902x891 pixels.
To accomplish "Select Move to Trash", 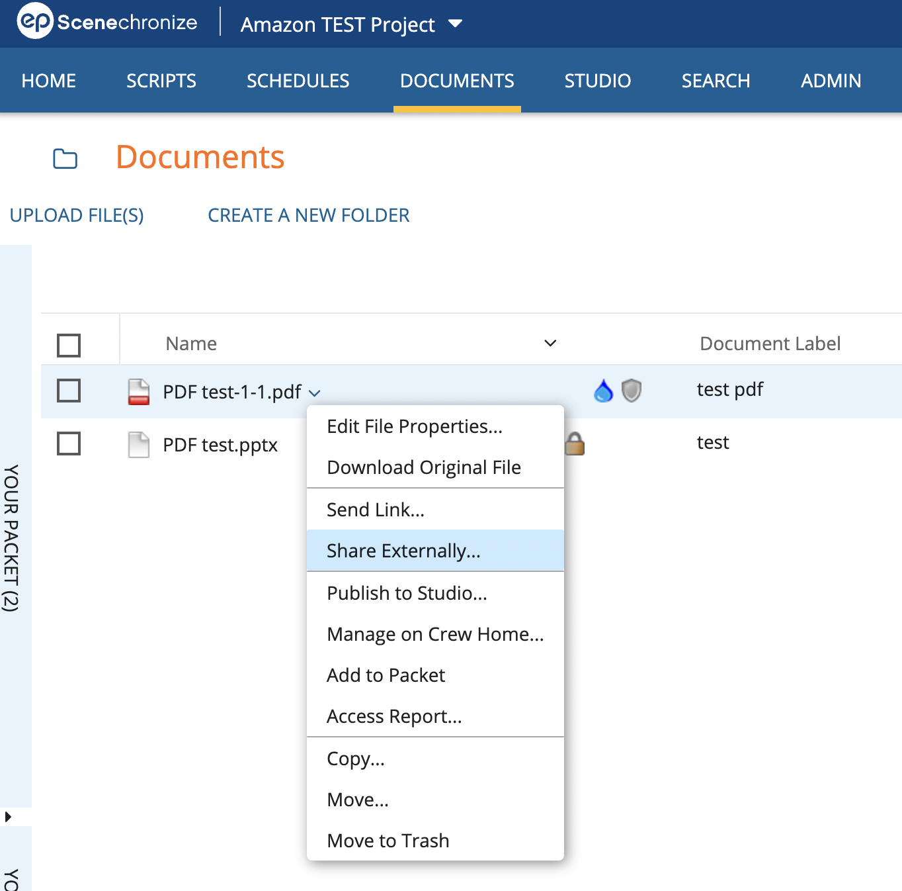I will 435,841.
